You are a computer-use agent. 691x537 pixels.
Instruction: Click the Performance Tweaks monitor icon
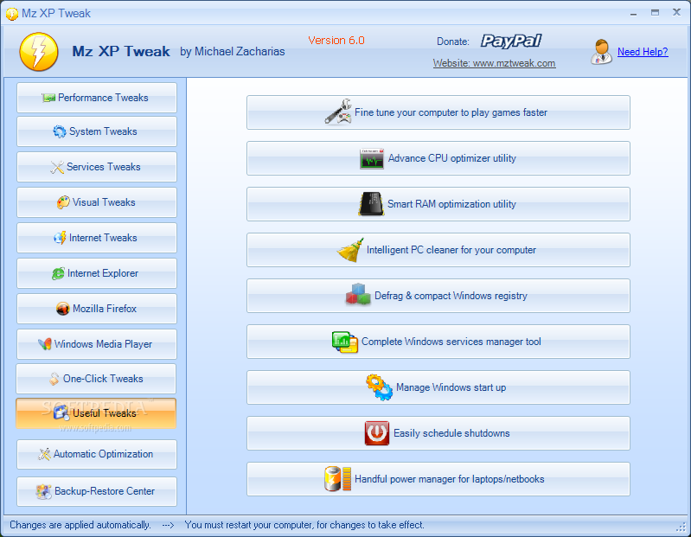tap(48, 98)
